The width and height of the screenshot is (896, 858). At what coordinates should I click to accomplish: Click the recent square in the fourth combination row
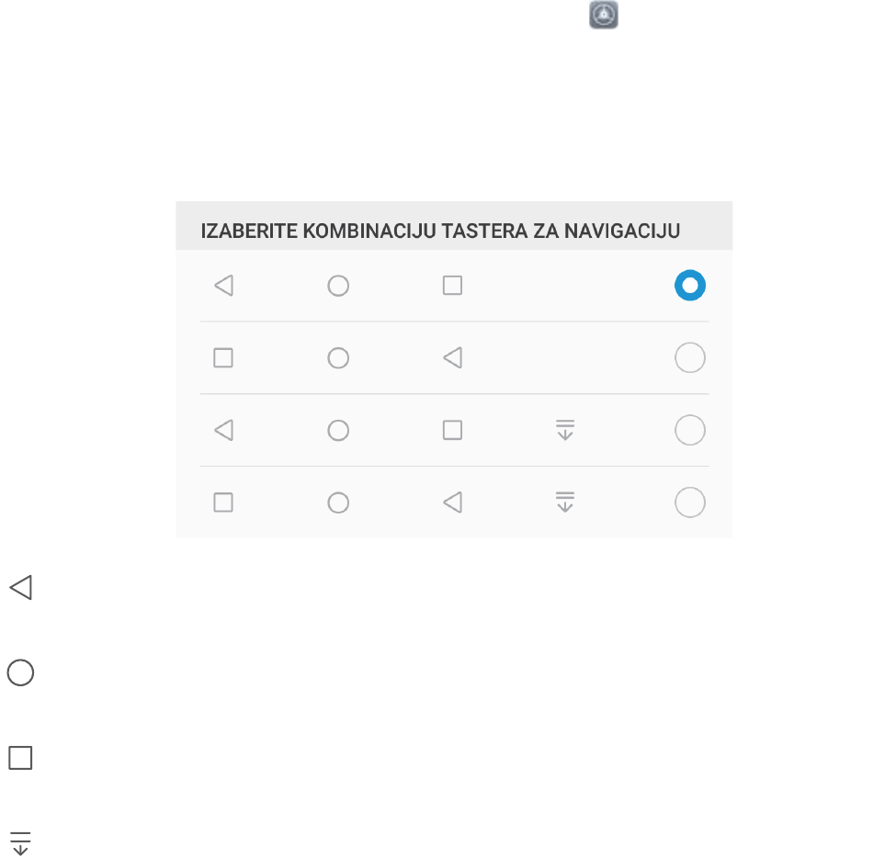click(223, 502)
